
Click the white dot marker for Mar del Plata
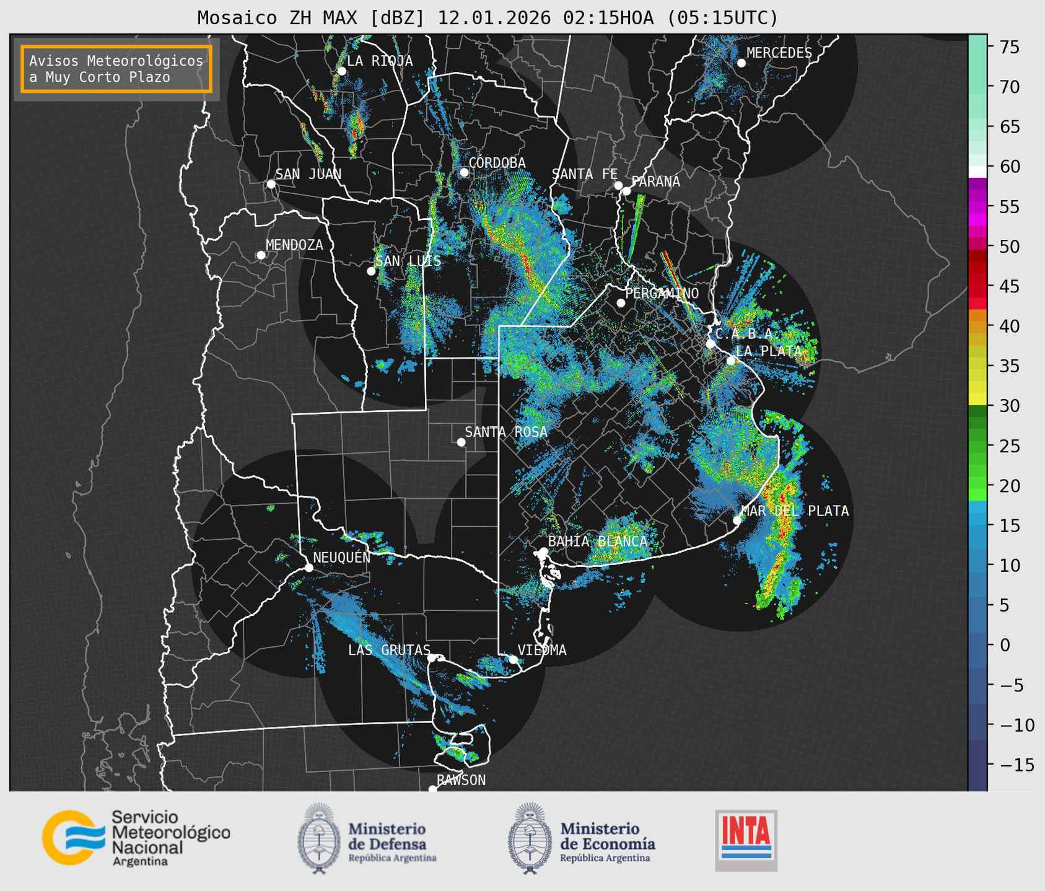coord(737,520)
